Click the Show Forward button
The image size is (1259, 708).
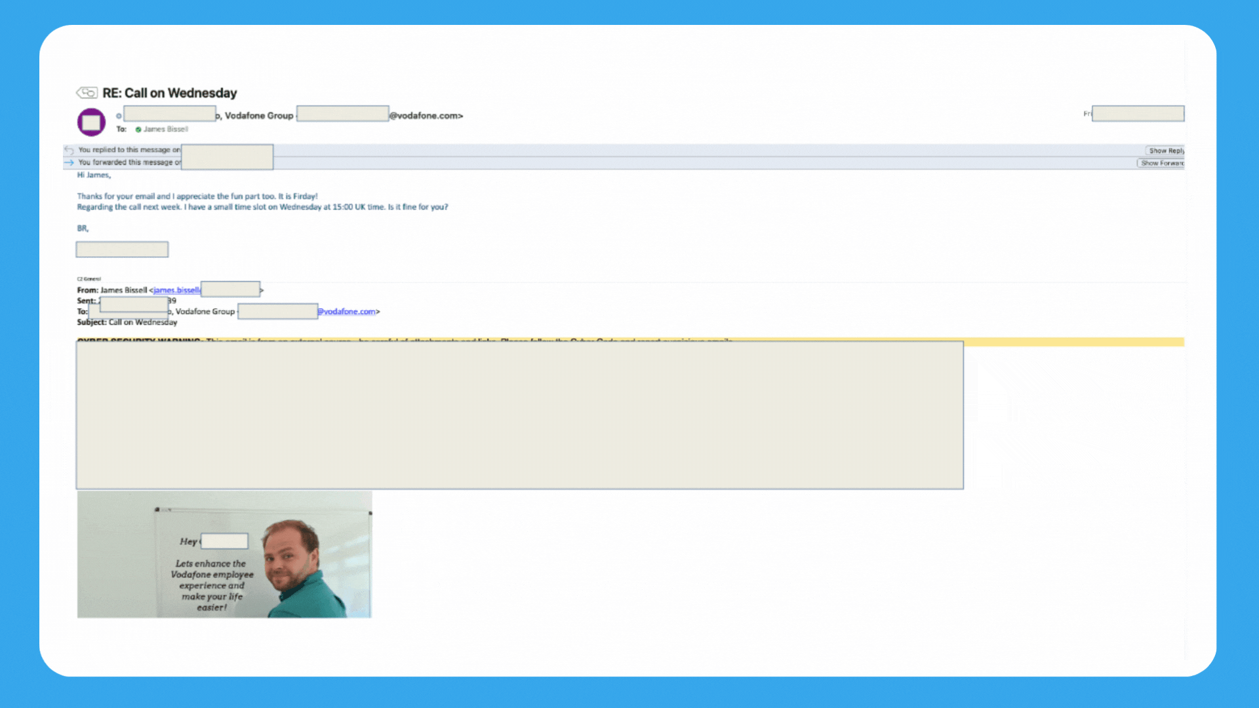(x=1161, y=163)
